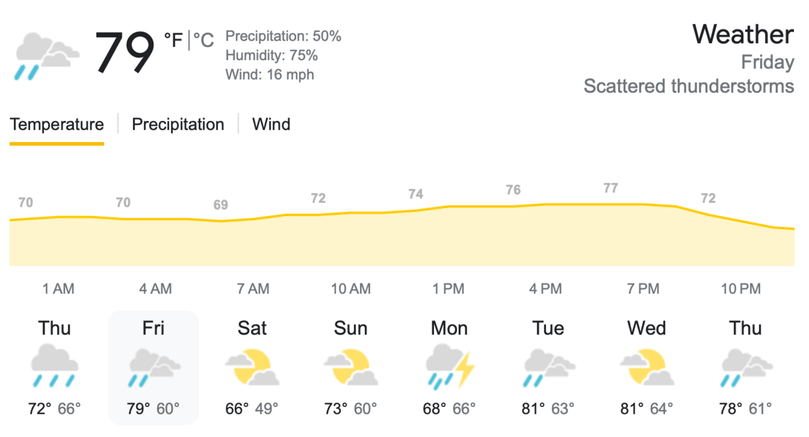Viewport: 809px width, 437px height.
Task: Click Tuesday's scattered showers icon
Action: 549,367
